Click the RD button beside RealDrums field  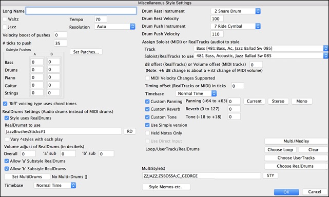[x=130, y=131]
